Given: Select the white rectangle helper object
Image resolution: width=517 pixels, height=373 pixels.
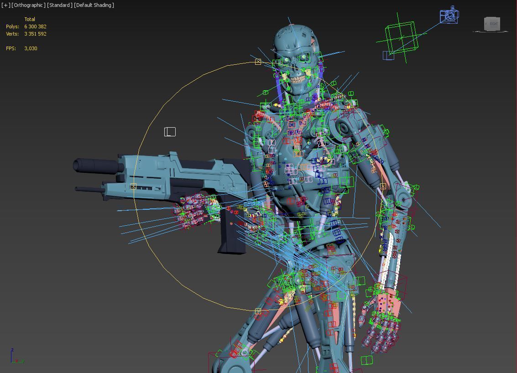Looking at the screenshot, I should [170, 132].
